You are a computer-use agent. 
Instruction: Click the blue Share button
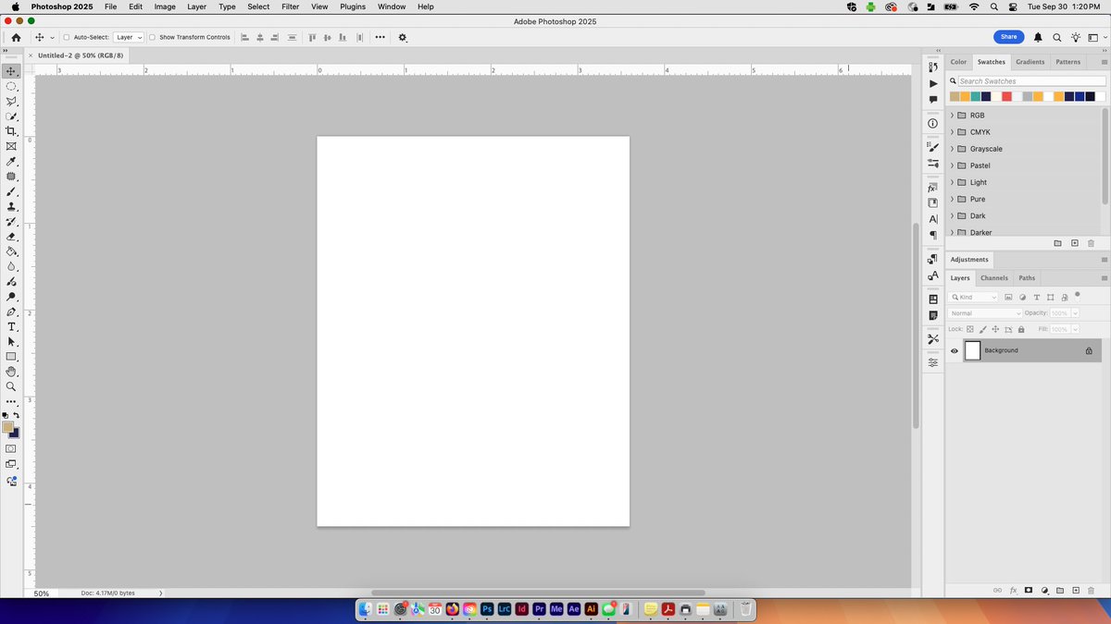1008,37
